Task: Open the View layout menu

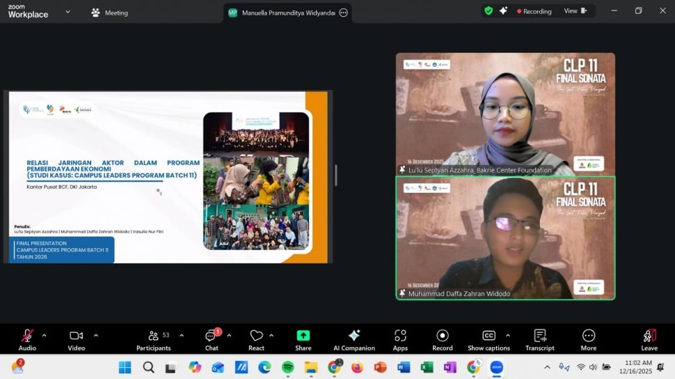Action: pos(575,11)
